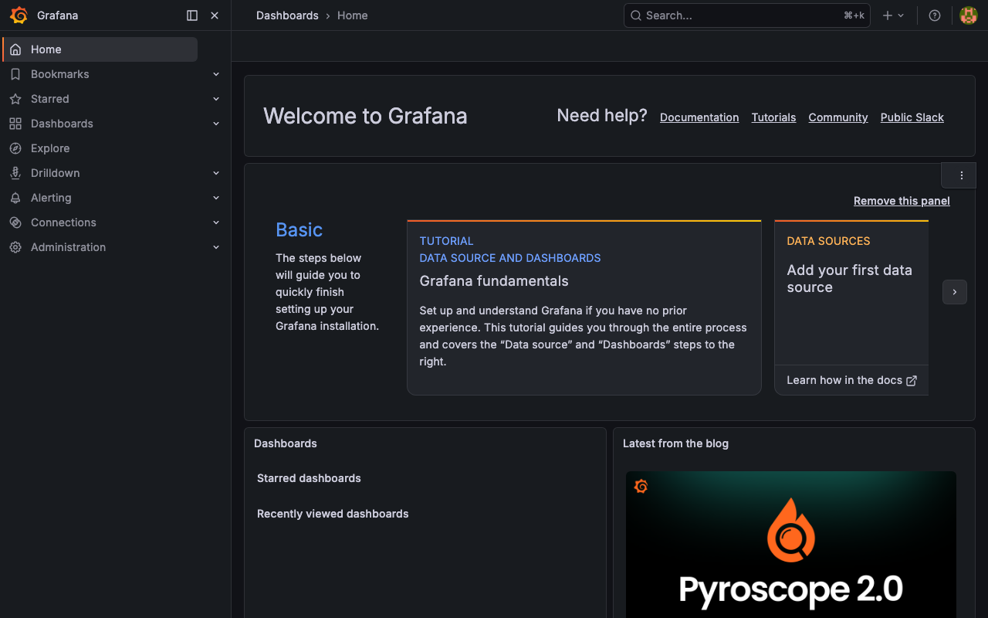Open the help question mark icon
Image resolution: width=988 pixels, height=618 pixels.
coord(935,15)
